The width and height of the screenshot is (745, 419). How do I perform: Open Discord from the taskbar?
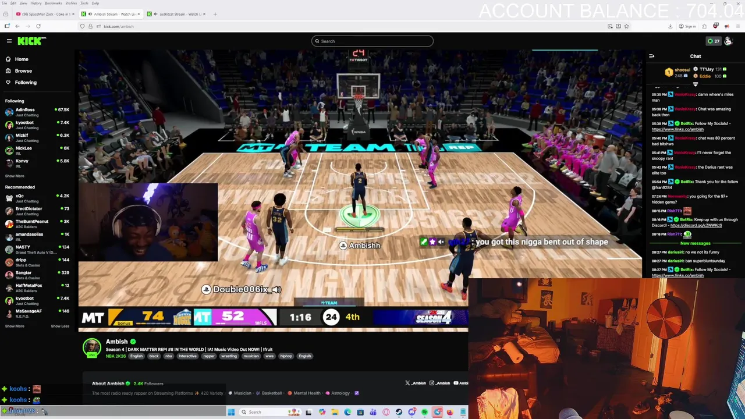pyautogui.click(x=411, y=412)
